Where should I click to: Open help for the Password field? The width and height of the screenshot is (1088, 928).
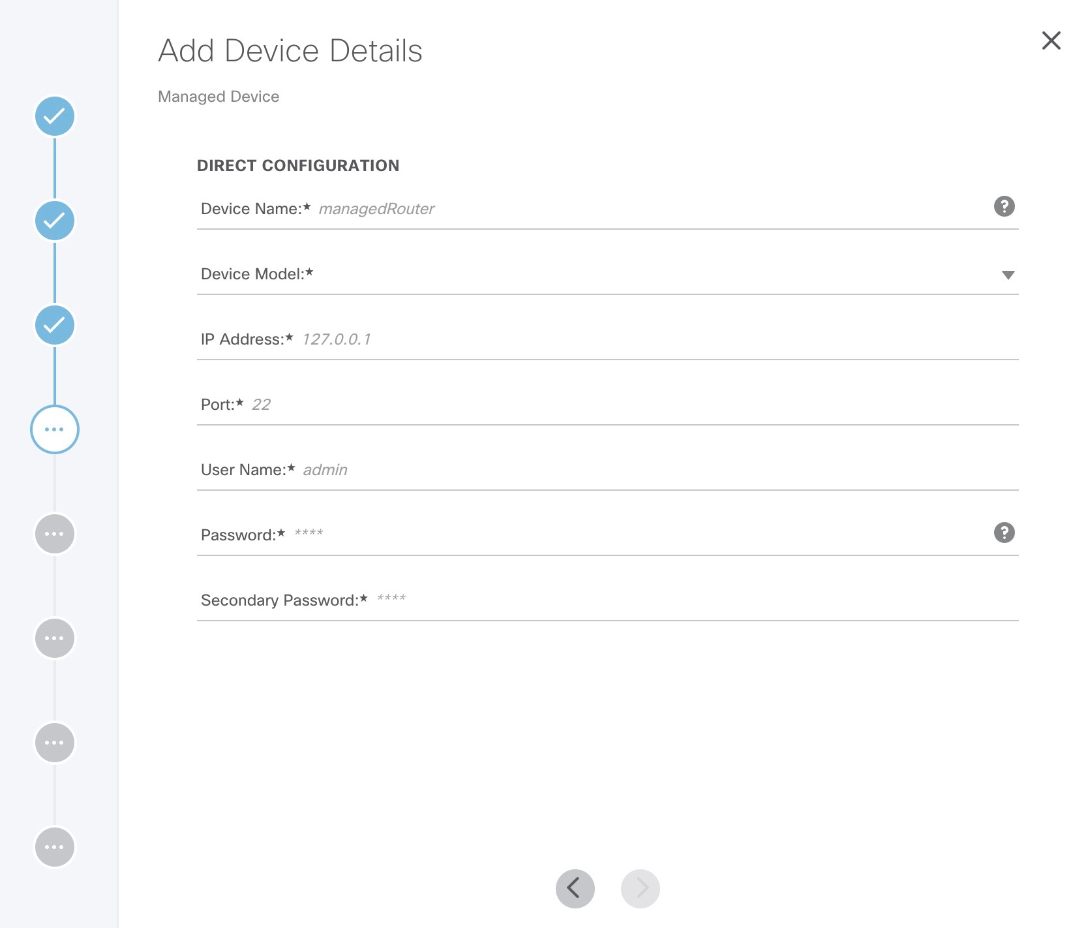coord(1004,533)
